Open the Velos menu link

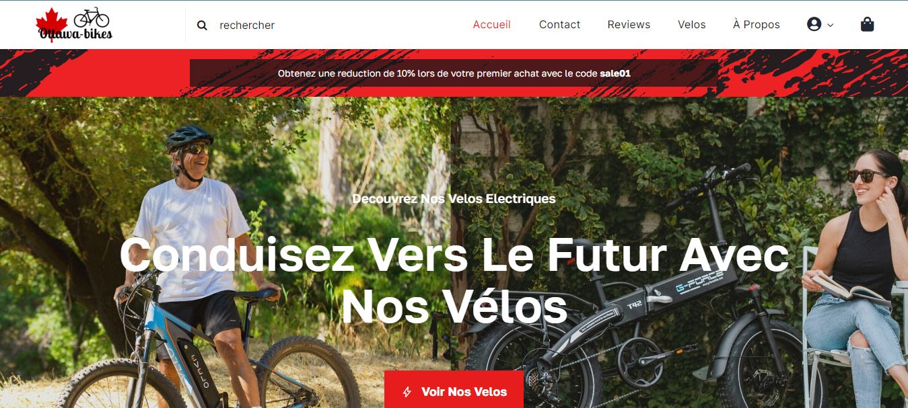coord(691,24)
